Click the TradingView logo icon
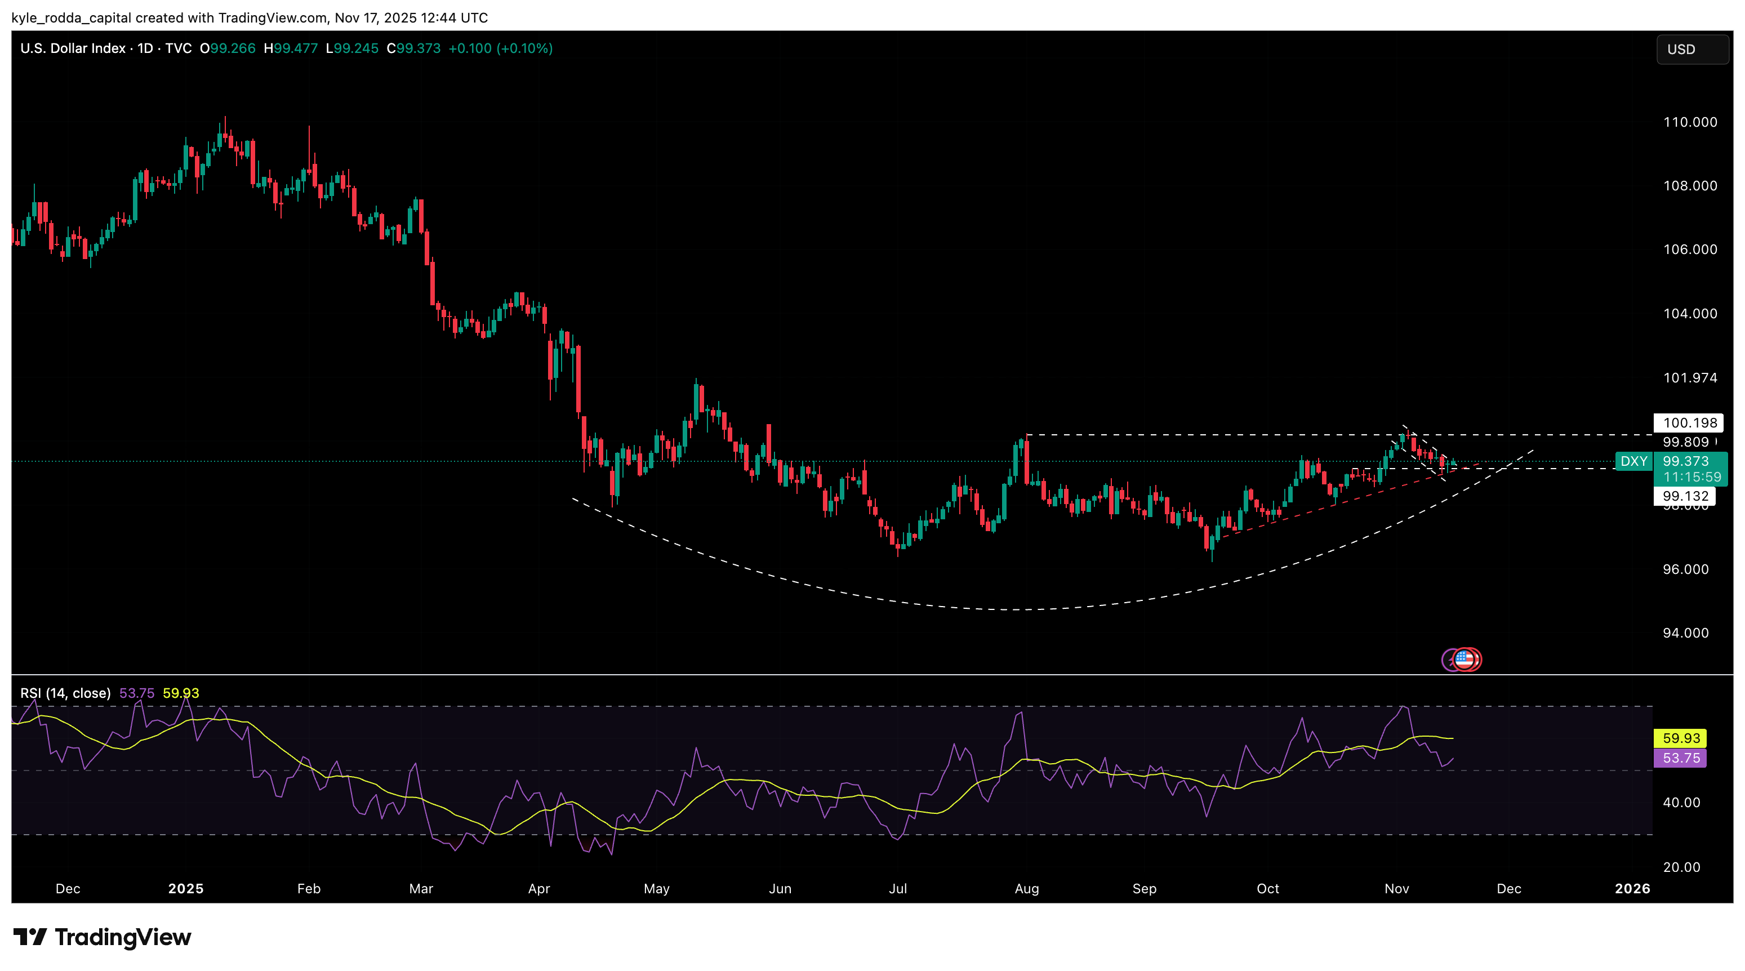Screen dimensions: 1745x971 tap(30, 937)
